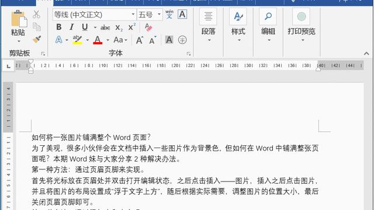The width and height of the screenshot is (374, 210).
Task: Open Text Effects dropdown arrow
Action: tap(67, 40)
